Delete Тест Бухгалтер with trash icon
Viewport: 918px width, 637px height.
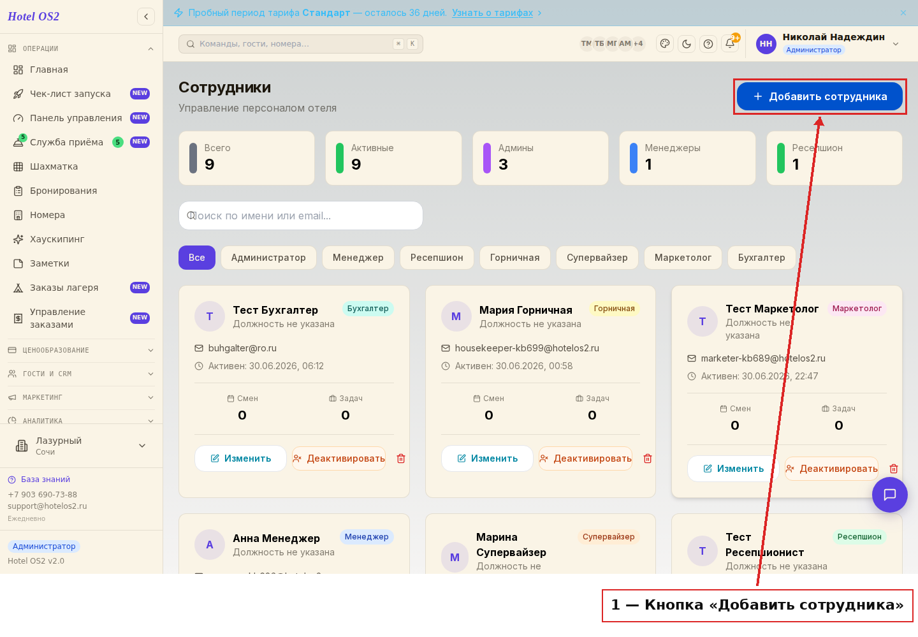point(401,458)
